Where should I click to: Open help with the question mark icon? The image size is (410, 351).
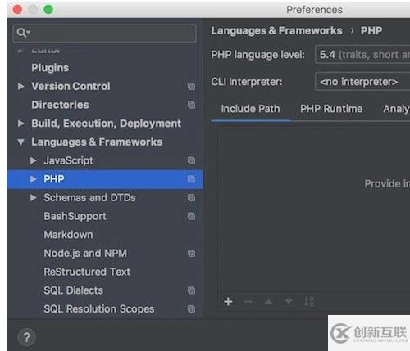26,337
